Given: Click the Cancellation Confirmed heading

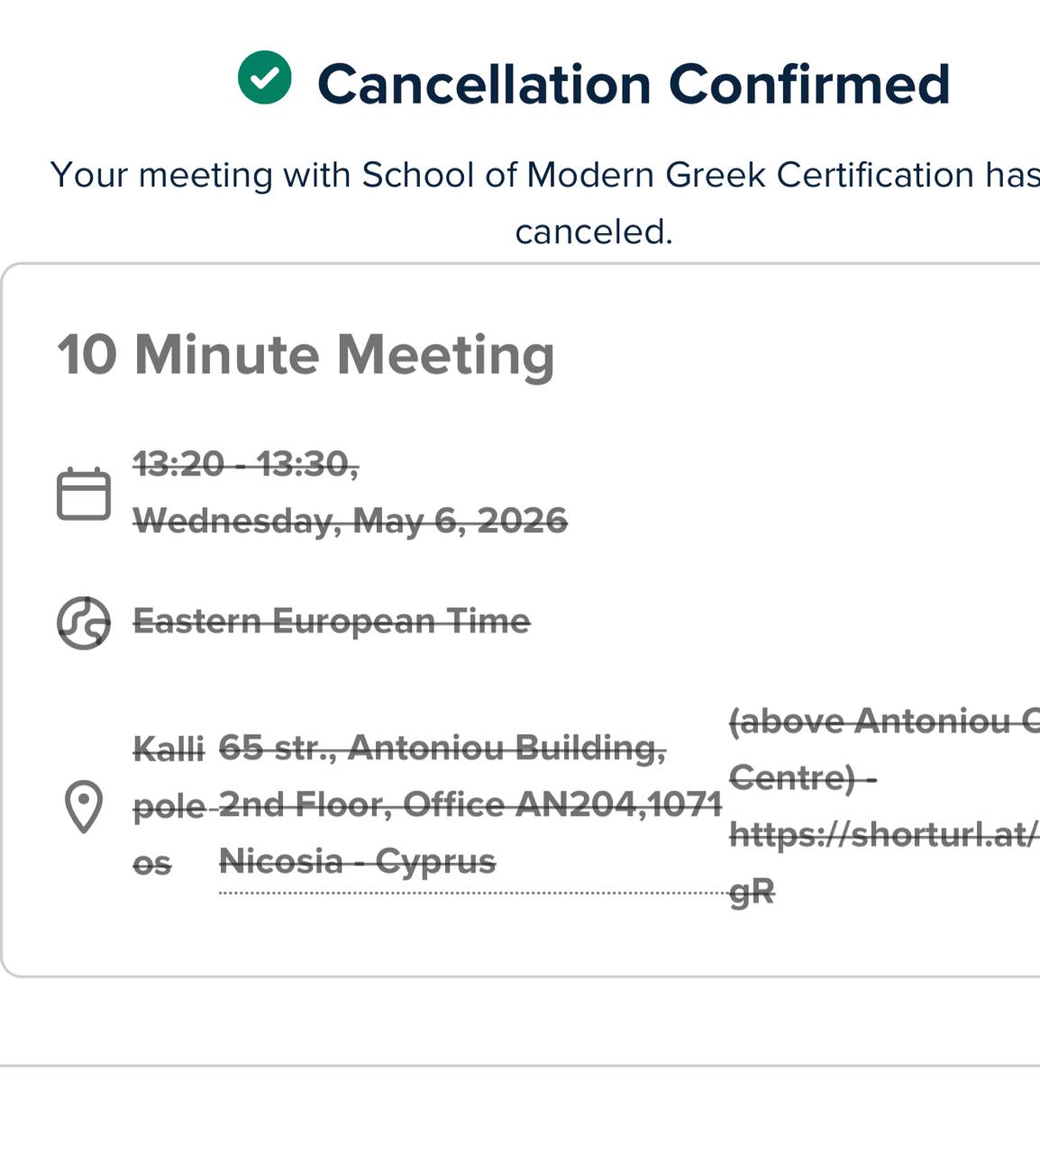Looking at the screenshot, I should pyautogui.click(x=634, y=84).
